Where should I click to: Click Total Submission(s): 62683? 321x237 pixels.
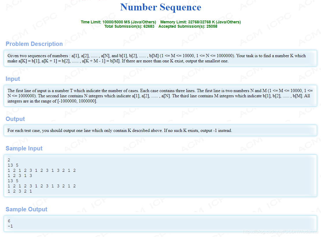(x=129, y=26)
